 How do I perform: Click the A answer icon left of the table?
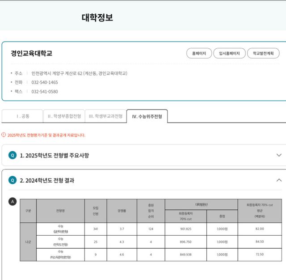pos(13,202)
